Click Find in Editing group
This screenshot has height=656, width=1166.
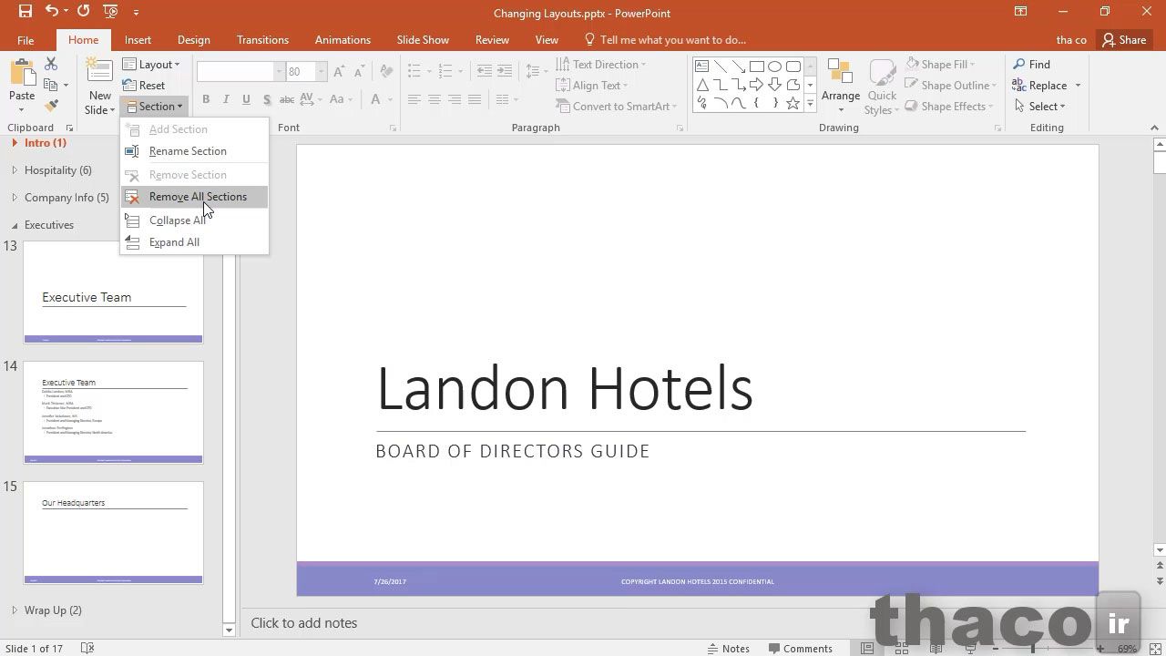tap(1031, 65)
